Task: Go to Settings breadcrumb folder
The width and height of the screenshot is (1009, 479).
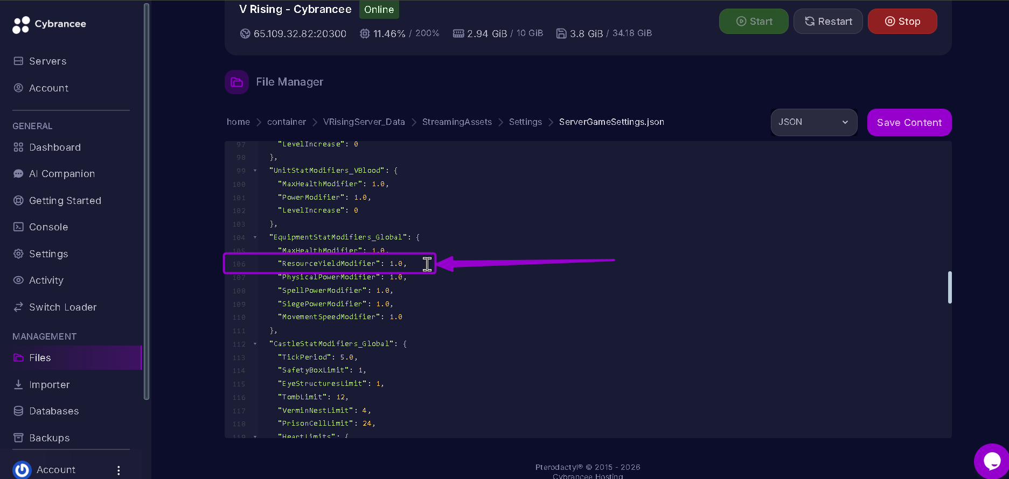Action: [525, 122]
